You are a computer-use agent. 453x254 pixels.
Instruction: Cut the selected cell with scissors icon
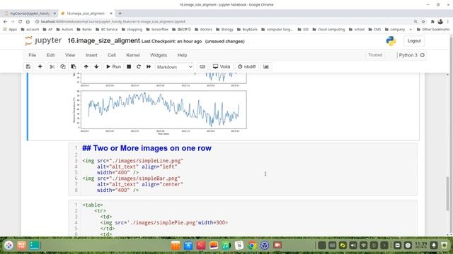(52, 67)
